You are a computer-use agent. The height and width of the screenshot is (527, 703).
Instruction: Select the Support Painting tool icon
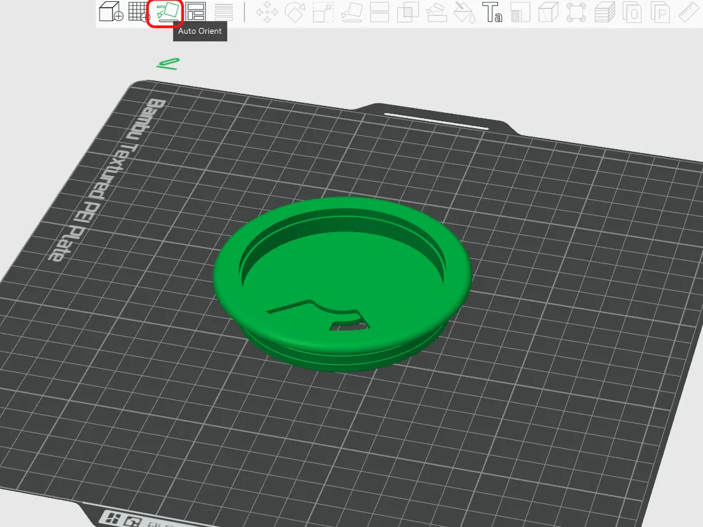pyautogui.click(x=436, y=12)
